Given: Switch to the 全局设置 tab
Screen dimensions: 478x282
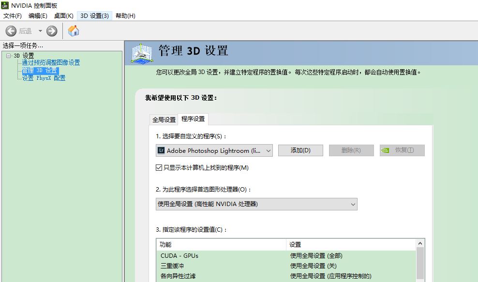Looking at the screenshot, I should coord(164,120).
